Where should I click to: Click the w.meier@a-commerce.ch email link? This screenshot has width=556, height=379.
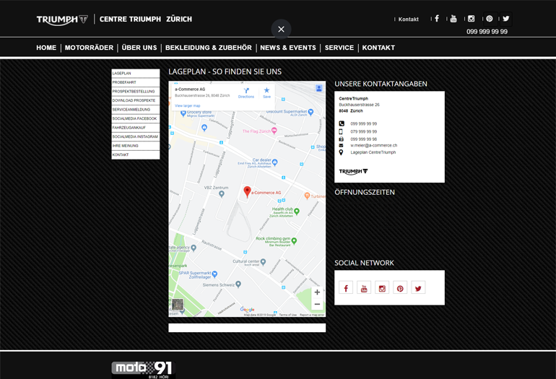[374, 145]
